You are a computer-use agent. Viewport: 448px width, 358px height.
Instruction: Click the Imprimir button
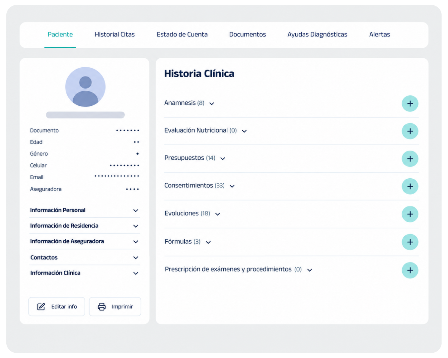tap(115, 307)
